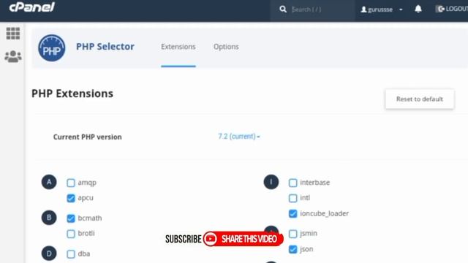
Task: Click the Subscribe overlay text
Action: (184, 239)
